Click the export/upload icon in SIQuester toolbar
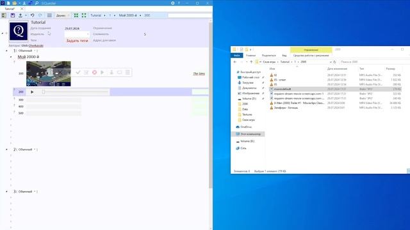Image resolution: width=410 pixels, height=230 pixels. point(20,15)
